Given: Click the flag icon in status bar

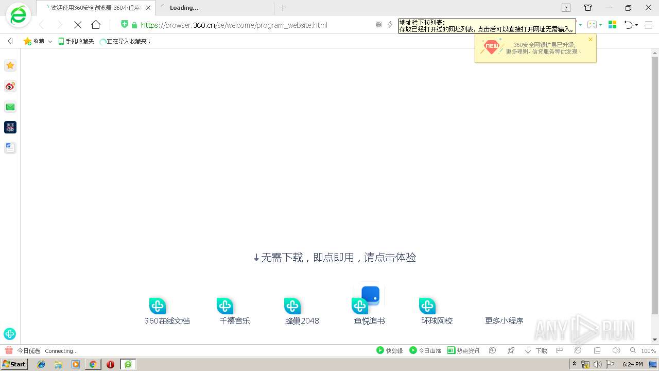Looking at the screenshot, I should point(560,350).
